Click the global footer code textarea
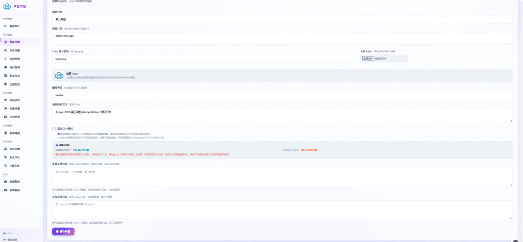The width and height of the screenshot is (523, 242). point(282,209)
